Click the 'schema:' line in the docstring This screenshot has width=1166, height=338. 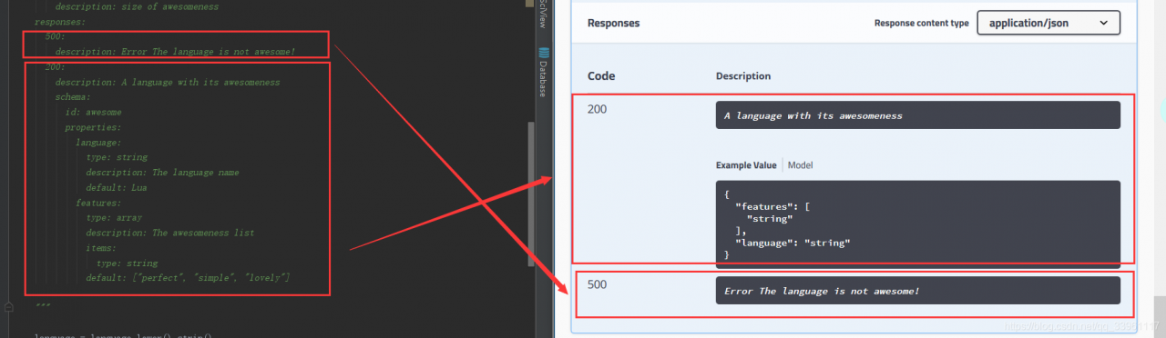(73, 96)
